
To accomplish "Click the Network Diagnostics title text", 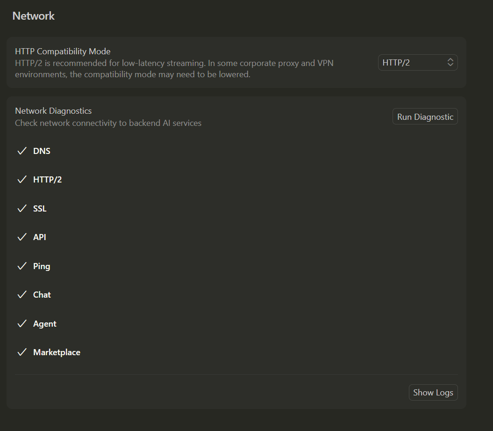I will 53,111.
